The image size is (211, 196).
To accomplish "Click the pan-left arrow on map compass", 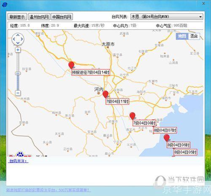I will (x=14, y=39).
